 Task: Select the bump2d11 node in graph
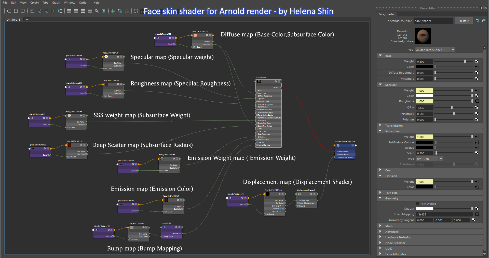pos(172,232)
